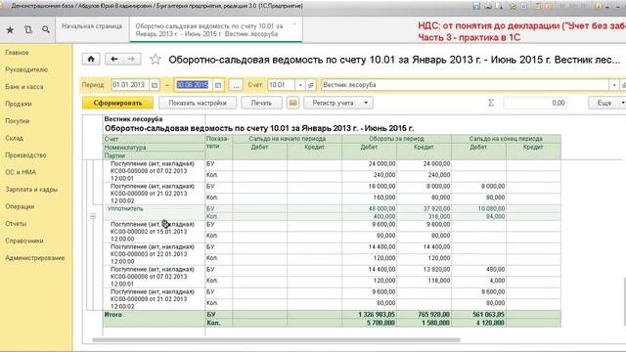Screen dimensions: 626x352
Task: Add report to favorites with star outline
Action: pos(156,60)
